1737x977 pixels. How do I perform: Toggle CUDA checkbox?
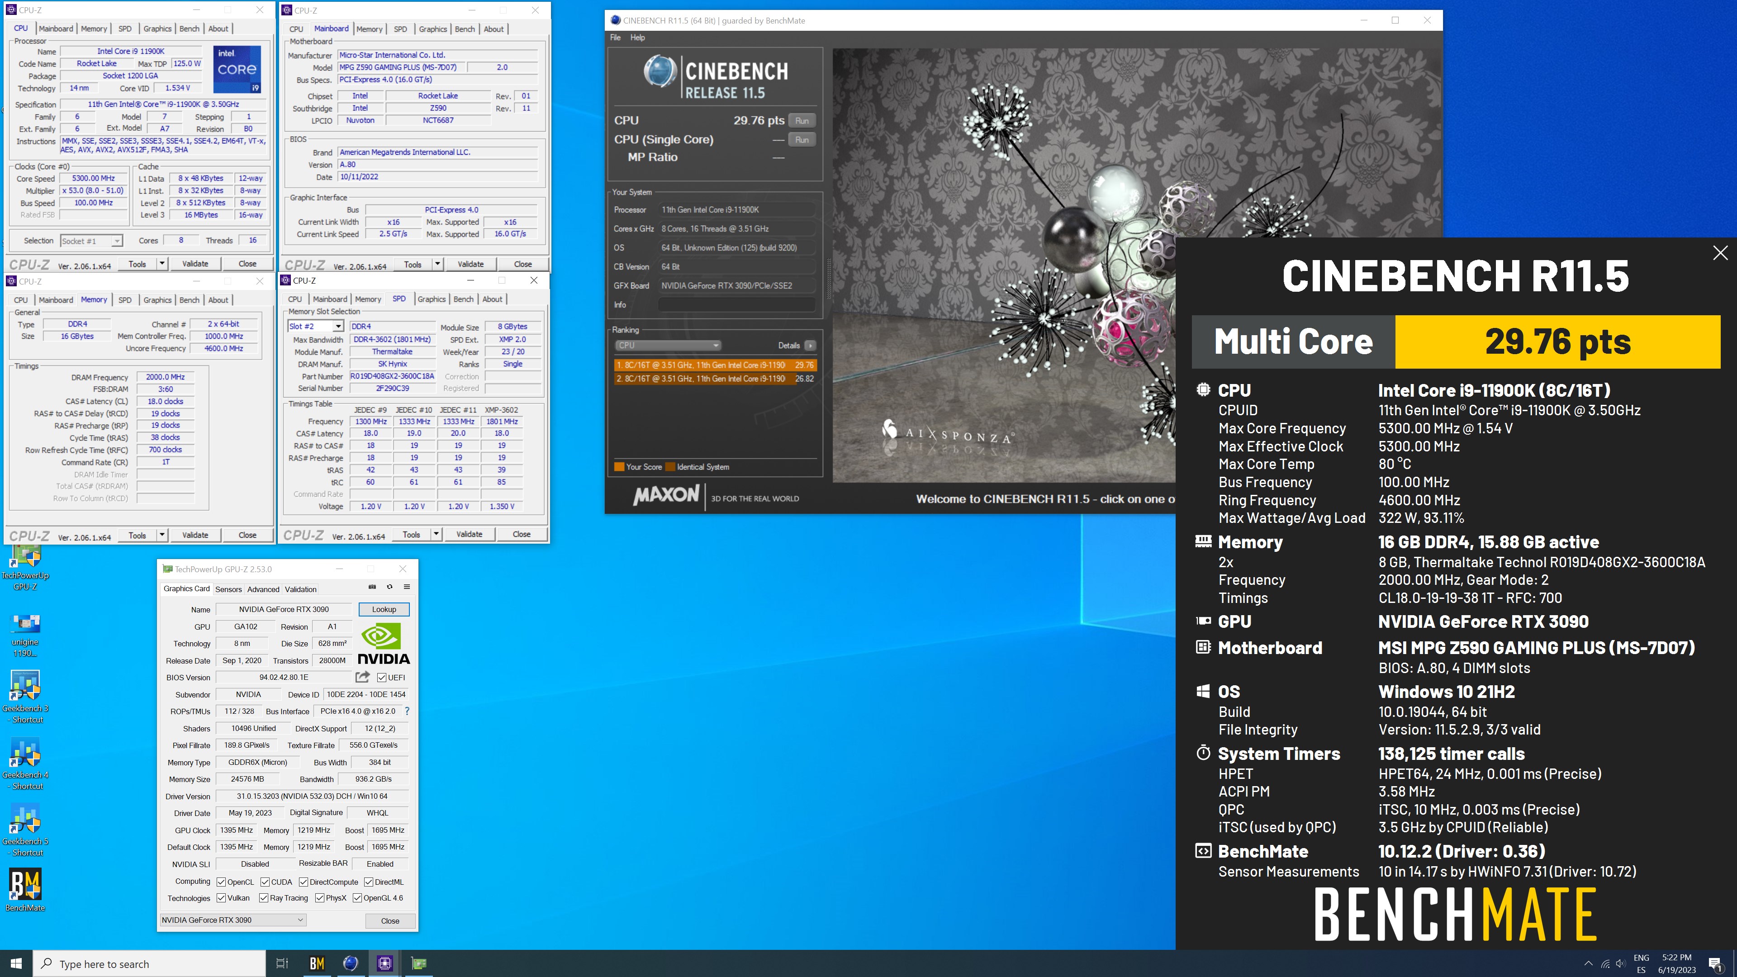tap(265, 882)
